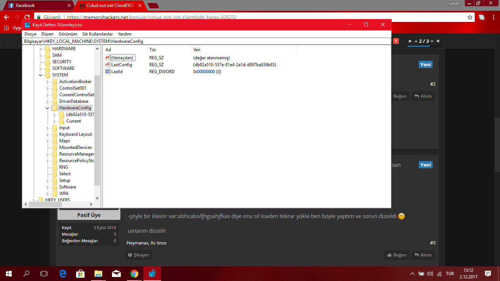Expand the WPA key
Screen dimensions: 500x281
pyautogui.click(x=47, y=194)
